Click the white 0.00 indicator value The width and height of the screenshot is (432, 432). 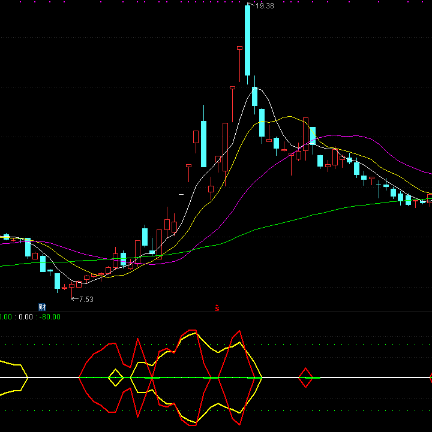click(x=26, y=317)
